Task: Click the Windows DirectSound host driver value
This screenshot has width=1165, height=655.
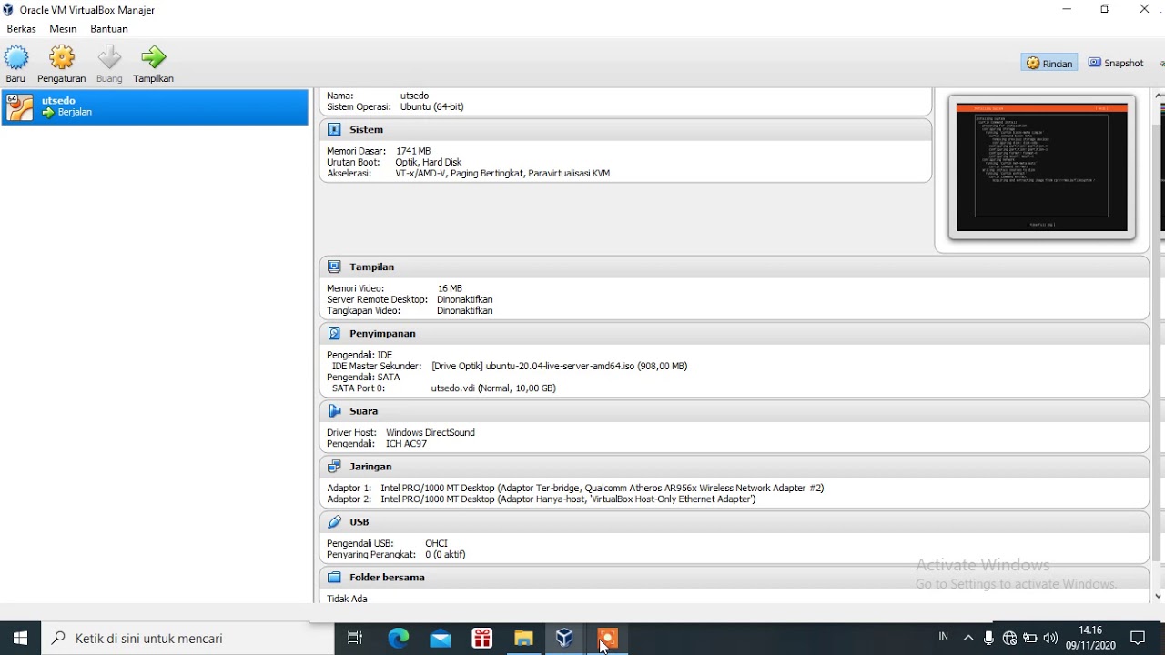Action: (431, 433)
